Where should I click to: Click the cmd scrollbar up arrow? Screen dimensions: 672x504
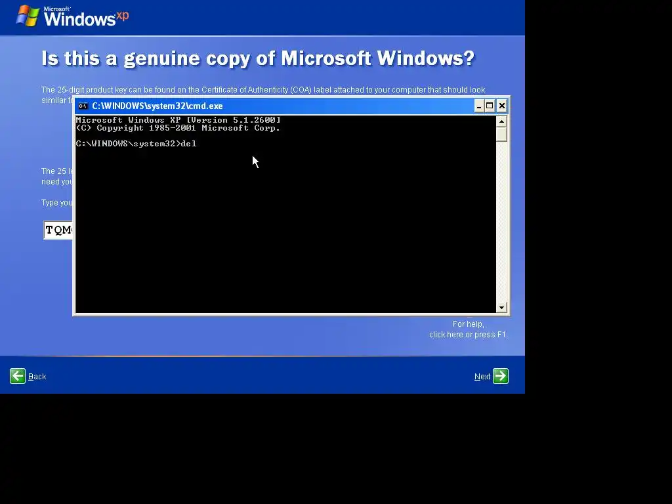point(501,121)
